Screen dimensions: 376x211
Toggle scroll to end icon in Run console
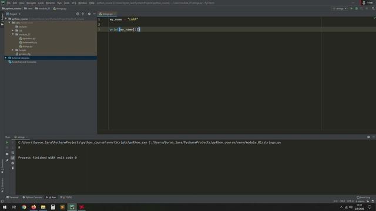click(13, 158)
